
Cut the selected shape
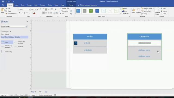[x=8, y=8]
